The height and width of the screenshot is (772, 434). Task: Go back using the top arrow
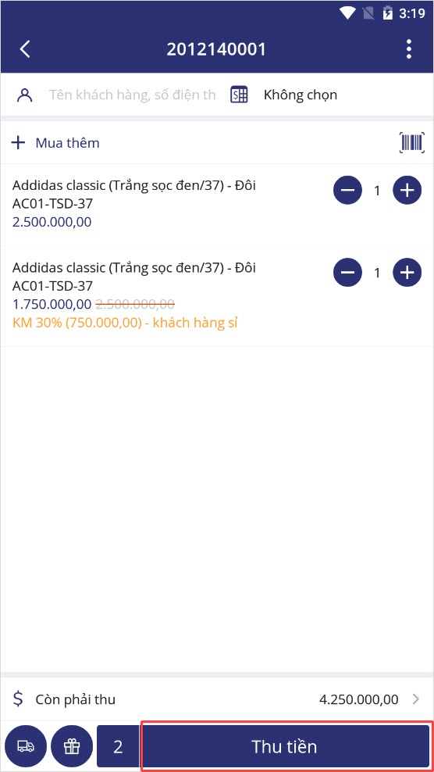point(25,49)
